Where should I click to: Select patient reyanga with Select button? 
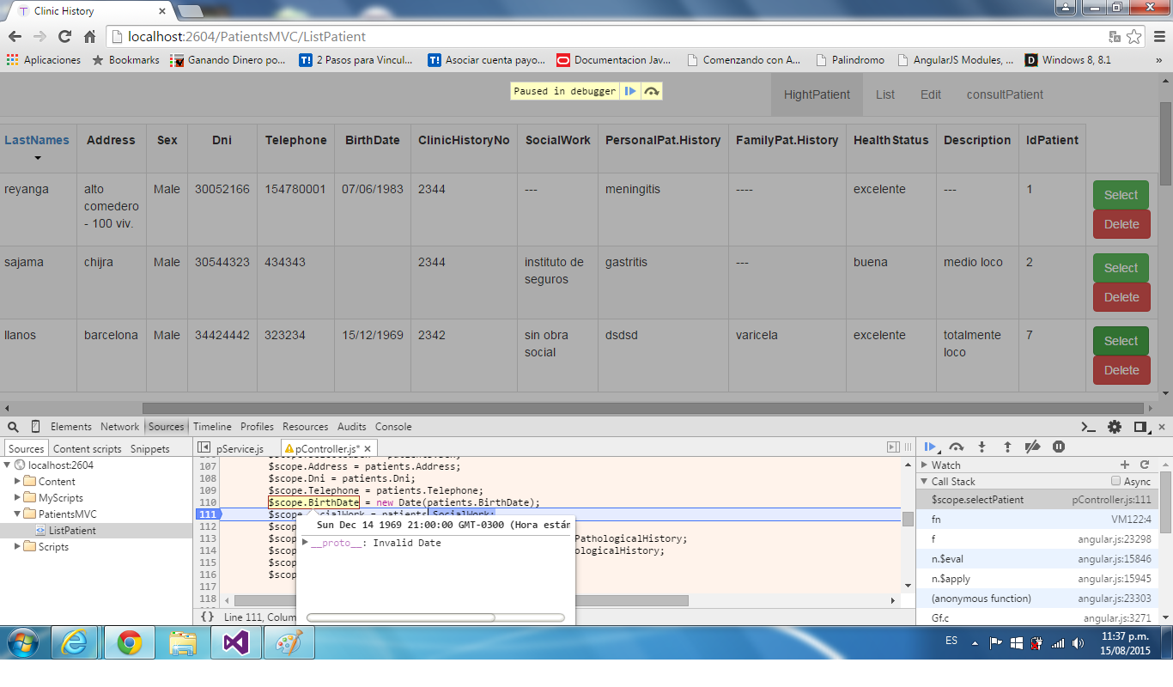pyautogui.click(x=1121, y=195)
